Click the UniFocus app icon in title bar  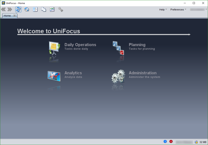click(x=3, y=3)
